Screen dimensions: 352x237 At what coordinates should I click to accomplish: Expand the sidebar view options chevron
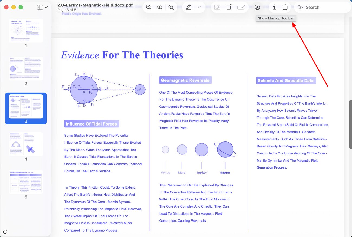(x=46, y=7)
